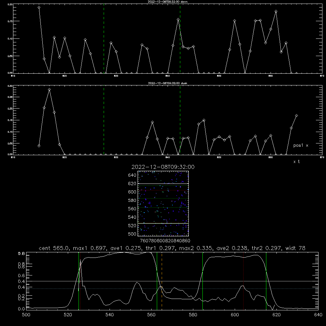Select the 'pos1 x' label
The width and height of the screenshot is (326, 326).
(x=301, y=145)
